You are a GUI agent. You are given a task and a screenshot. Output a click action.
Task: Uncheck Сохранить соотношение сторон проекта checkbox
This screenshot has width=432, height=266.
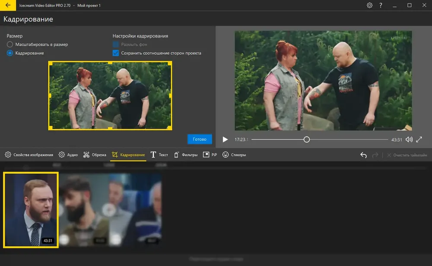click(x=116, y=53)
